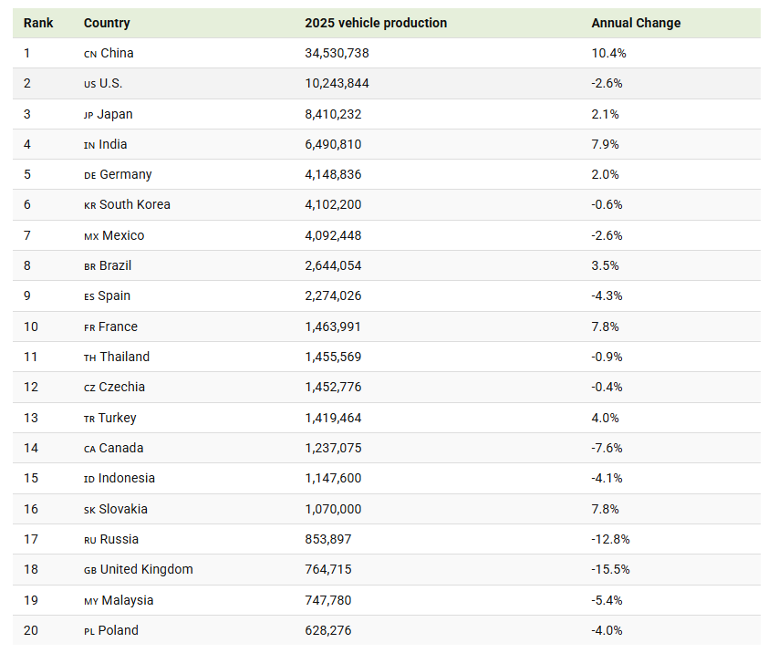Select the South Korea country cell
768x653 pixels.
tap(127, 204)
